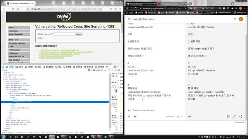The image size is (248, 139).
Task: Open scriptalert1 link
Action: [52, 58]
